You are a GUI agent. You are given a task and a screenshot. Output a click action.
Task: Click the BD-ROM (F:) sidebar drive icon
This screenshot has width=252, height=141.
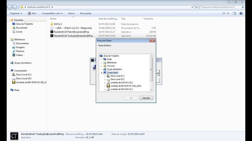coord(14,82)
